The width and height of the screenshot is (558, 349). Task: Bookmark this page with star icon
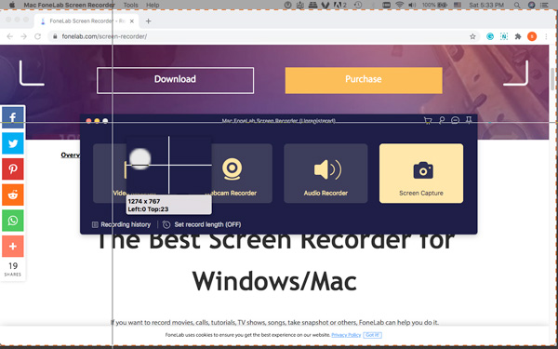pos(472,36)
